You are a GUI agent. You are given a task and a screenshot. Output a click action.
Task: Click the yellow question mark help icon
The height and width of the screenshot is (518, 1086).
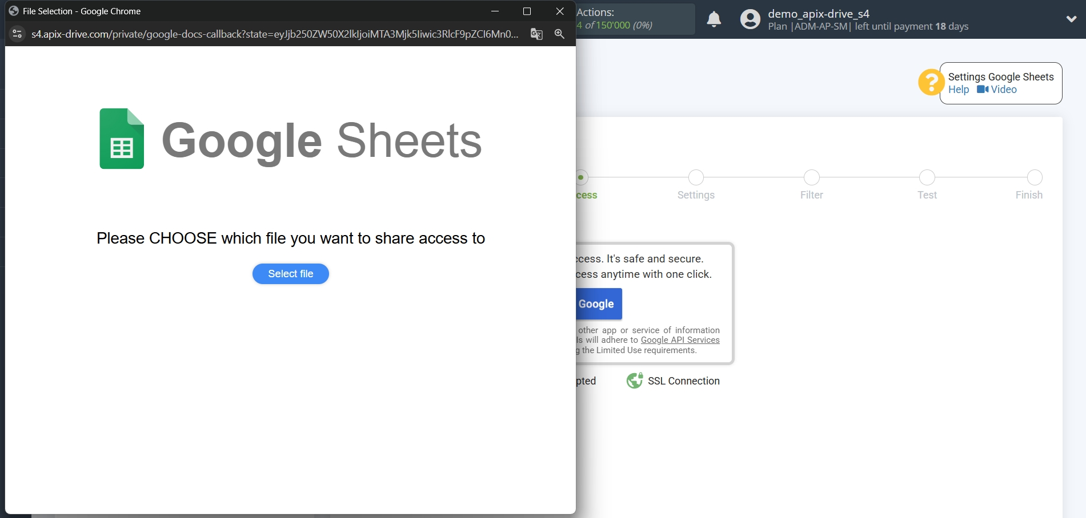931,82
